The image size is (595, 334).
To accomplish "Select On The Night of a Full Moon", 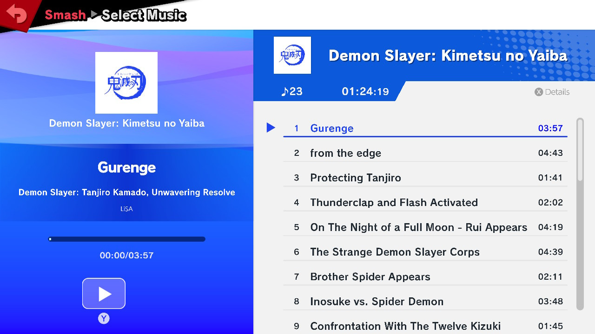I will point(418,227).
